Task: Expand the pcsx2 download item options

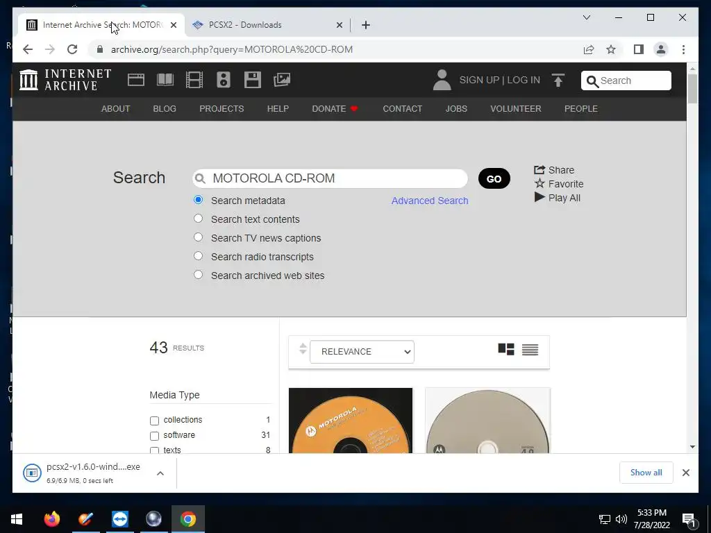Action: tap(160, 473)
